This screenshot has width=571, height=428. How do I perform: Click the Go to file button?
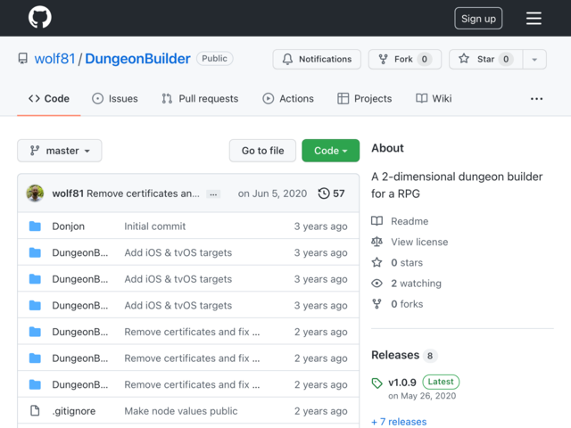click(262, 151)
